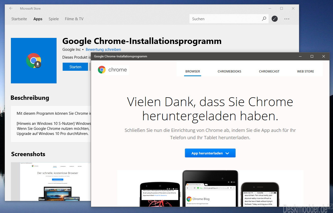Click the Vielen Dank headline text
The image size is (333, 213).
[x=210, y=109]
